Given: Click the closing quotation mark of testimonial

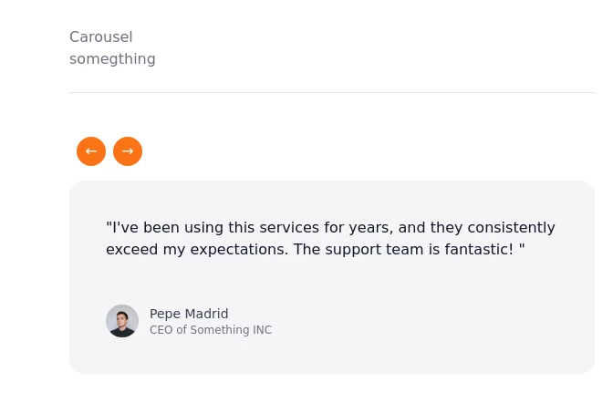Looking at the screenshot, I should click(x=522, y=247).
